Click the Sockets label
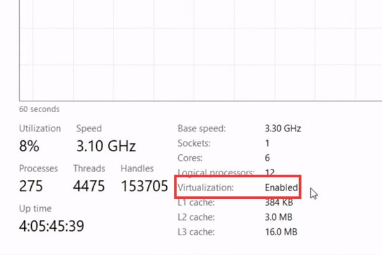 click(x=194, y=143)
